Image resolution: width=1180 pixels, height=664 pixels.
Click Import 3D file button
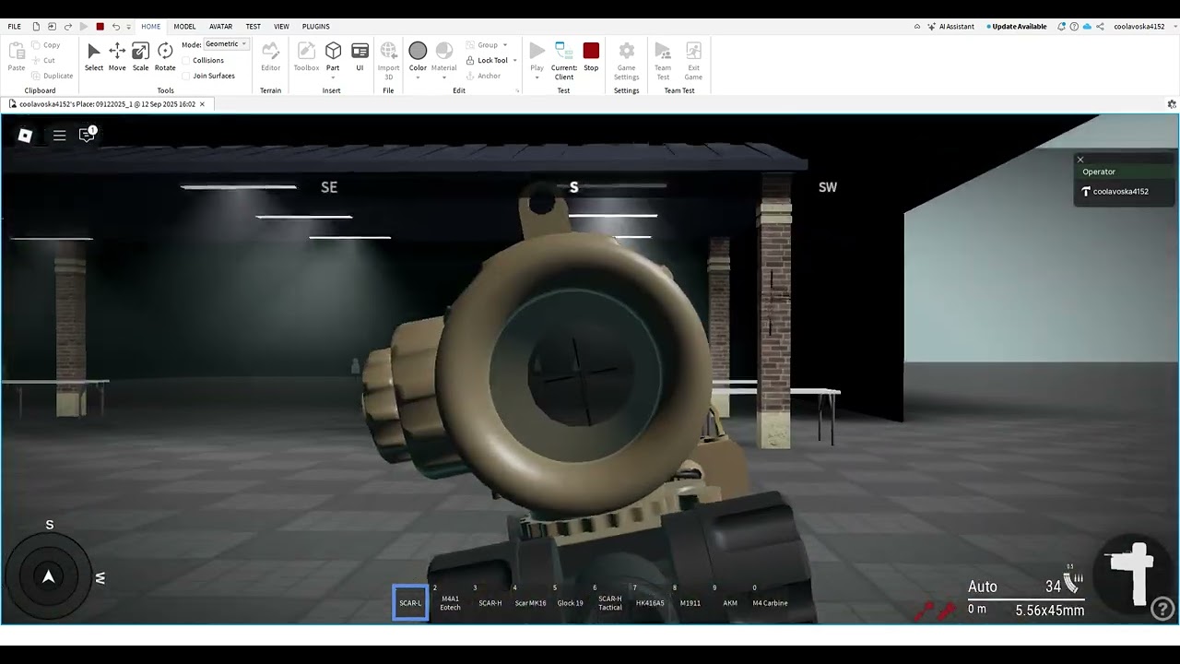[x=388, y=61]
